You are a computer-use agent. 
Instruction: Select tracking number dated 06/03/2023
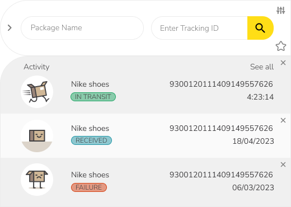[221, 175]
